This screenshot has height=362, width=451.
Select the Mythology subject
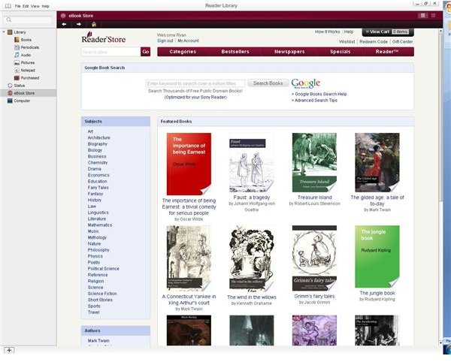(97, 237)
